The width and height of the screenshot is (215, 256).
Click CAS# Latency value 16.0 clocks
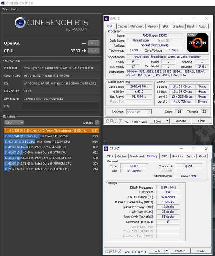[168, 197]
